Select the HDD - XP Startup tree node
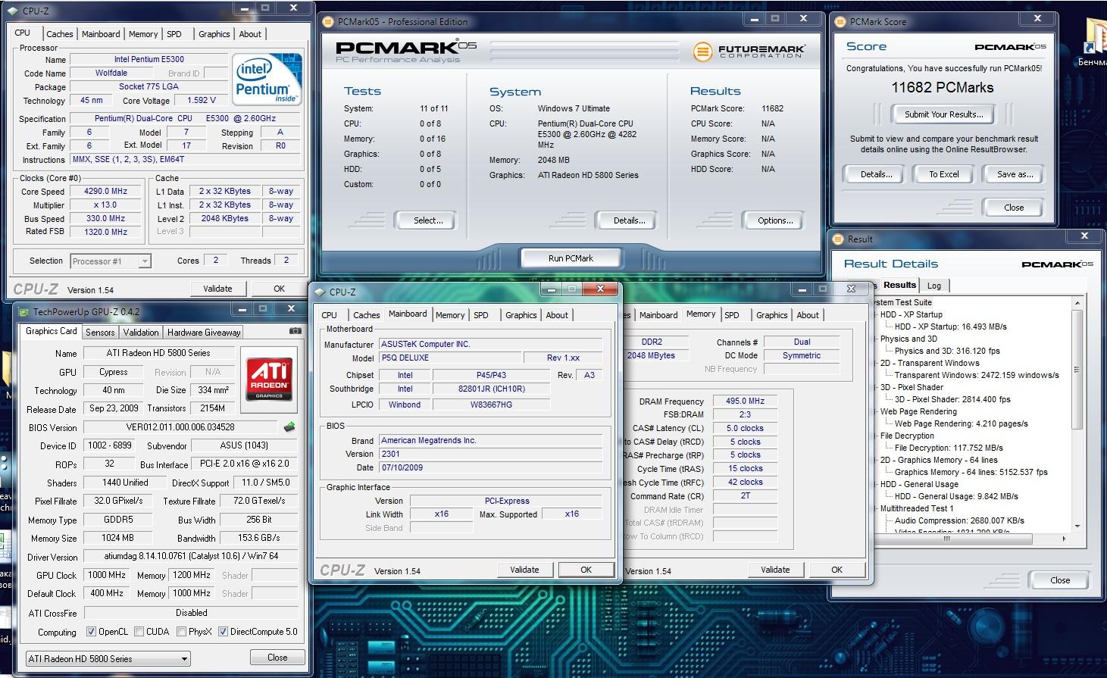 point(911,314)
